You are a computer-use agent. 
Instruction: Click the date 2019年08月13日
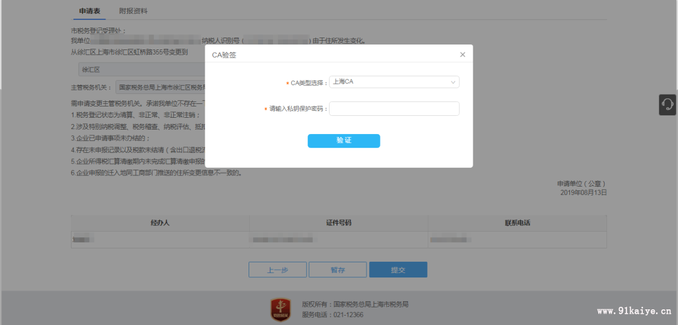(x=584, y=192)
